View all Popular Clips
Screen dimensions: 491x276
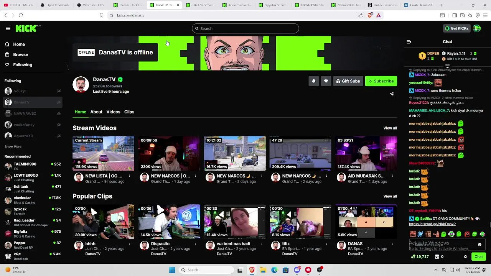click(x=390, y=196)
